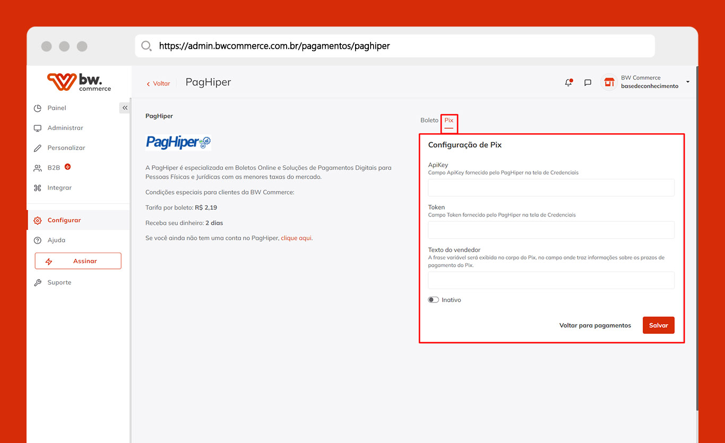Click the Painel pie chart icon

(37, 108)
